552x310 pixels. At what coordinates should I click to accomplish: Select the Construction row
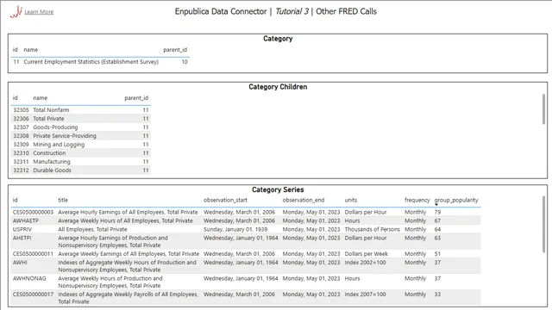click(81, 153)
